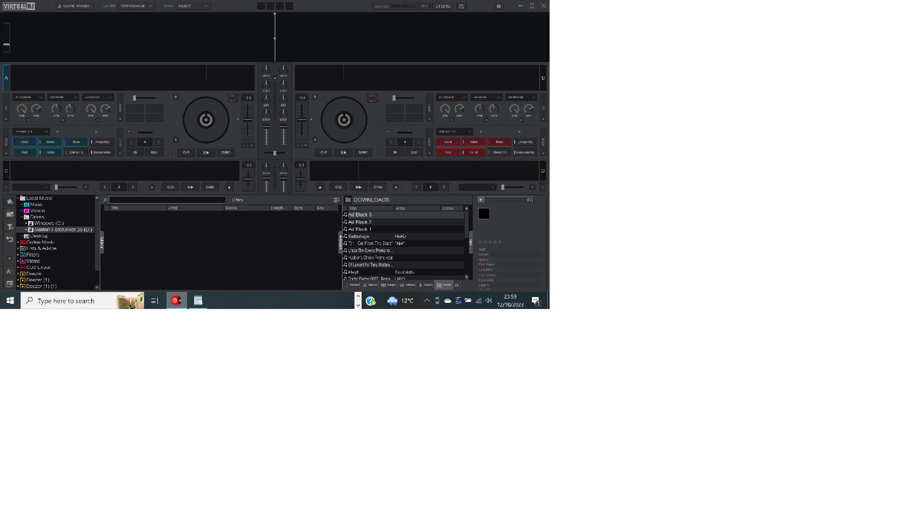916x515 pixels.
Task: Select Garmin Forerunner 35 (D:) drive
Action: (x=60, y=229)
